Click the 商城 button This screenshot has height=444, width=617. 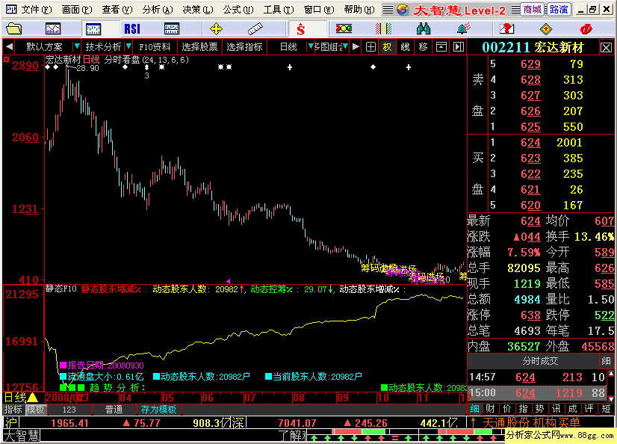[x=533, y=10]
